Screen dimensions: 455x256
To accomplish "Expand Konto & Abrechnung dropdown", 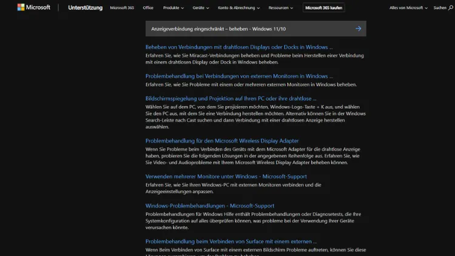I will [x=238, y=8].
